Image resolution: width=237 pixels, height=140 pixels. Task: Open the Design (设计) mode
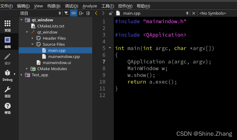(7, 59)
